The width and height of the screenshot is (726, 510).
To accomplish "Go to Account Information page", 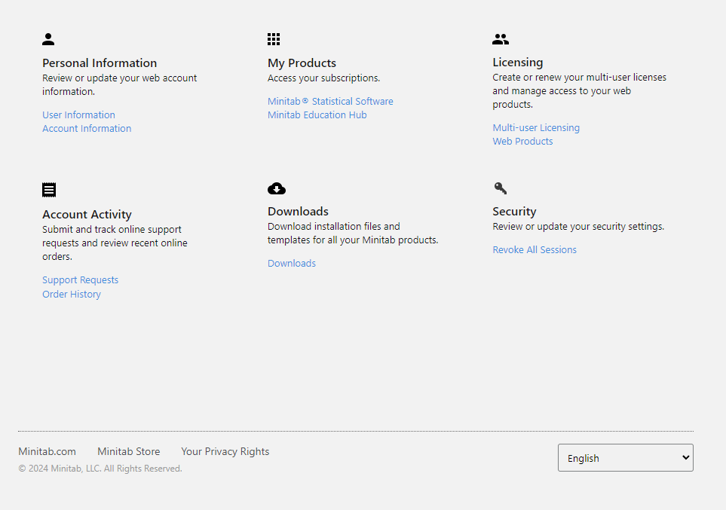I will pos(87,129).
